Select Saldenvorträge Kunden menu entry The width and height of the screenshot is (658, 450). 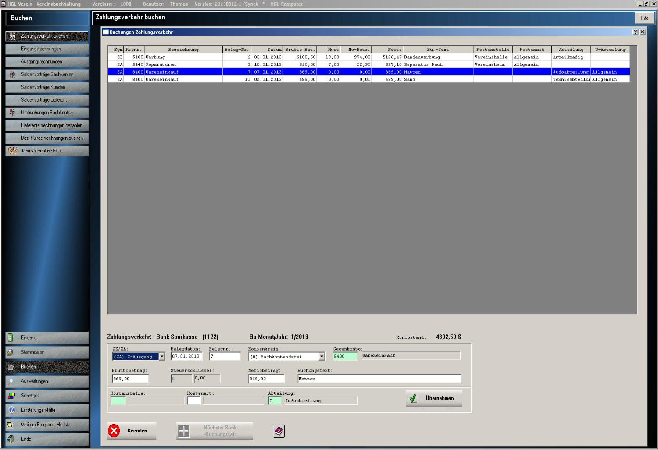point(47,87)
